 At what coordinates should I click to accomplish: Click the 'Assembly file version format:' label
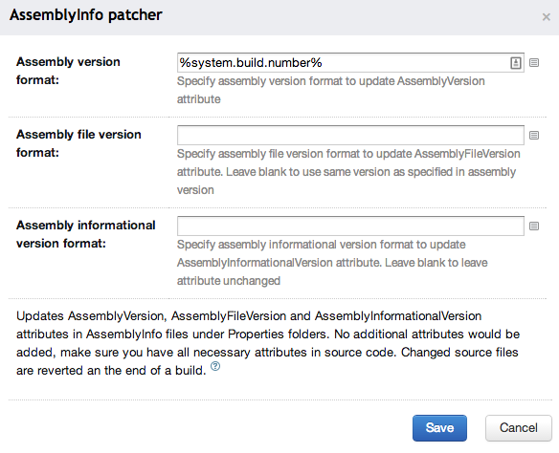78,143
